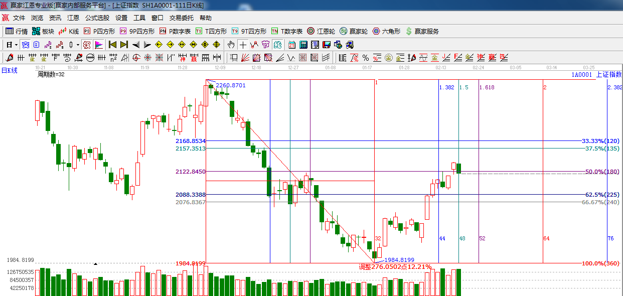Click the 日K线 chart label
Viewport: 623px width, 296px height.
(9, 70)
